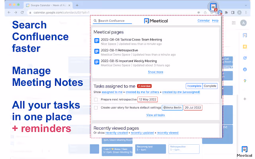
Task: Open Google Keep in the side panel
Action: click(x=245, y=47)
